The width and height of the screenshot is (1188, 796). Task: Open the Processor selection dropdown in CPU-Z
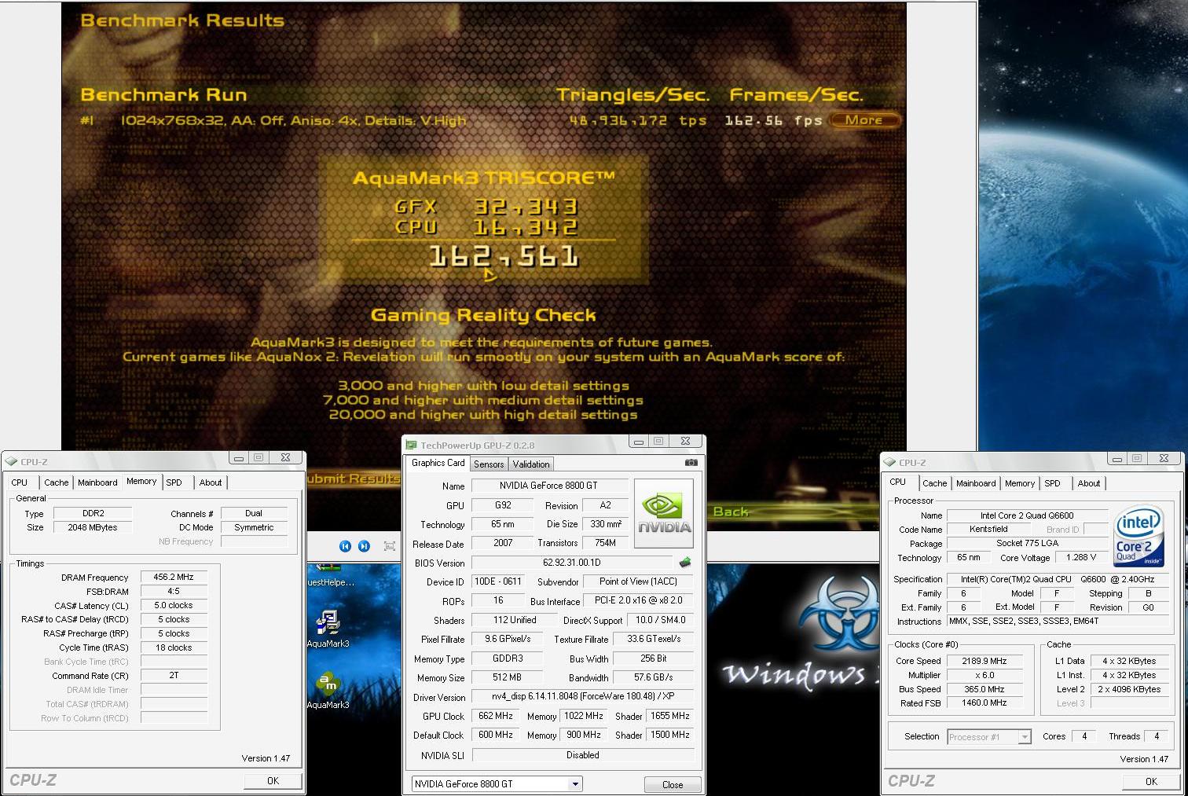1025,737
